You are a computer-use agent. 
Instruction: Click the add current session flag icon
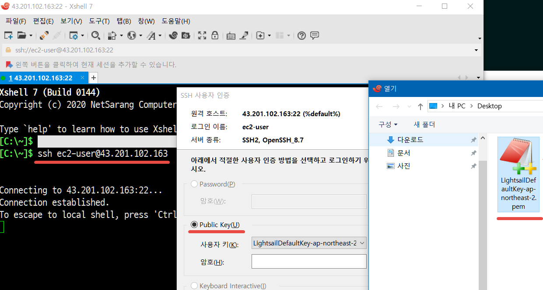click(x=9, y=65)
